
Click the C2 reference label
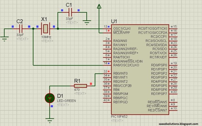pos(20,21)
